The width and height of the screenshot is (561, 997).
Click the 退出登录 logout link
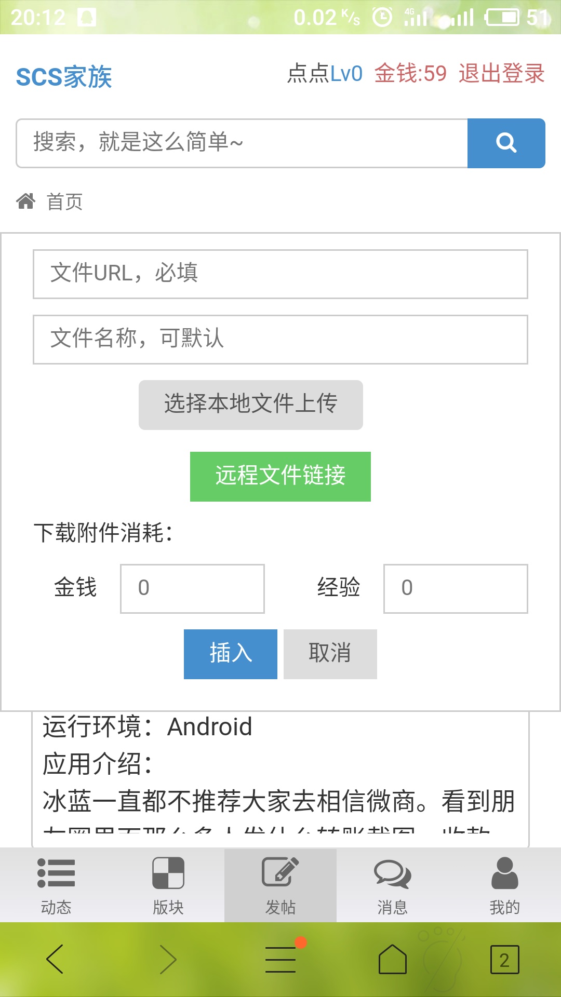[x=501, y=73]
